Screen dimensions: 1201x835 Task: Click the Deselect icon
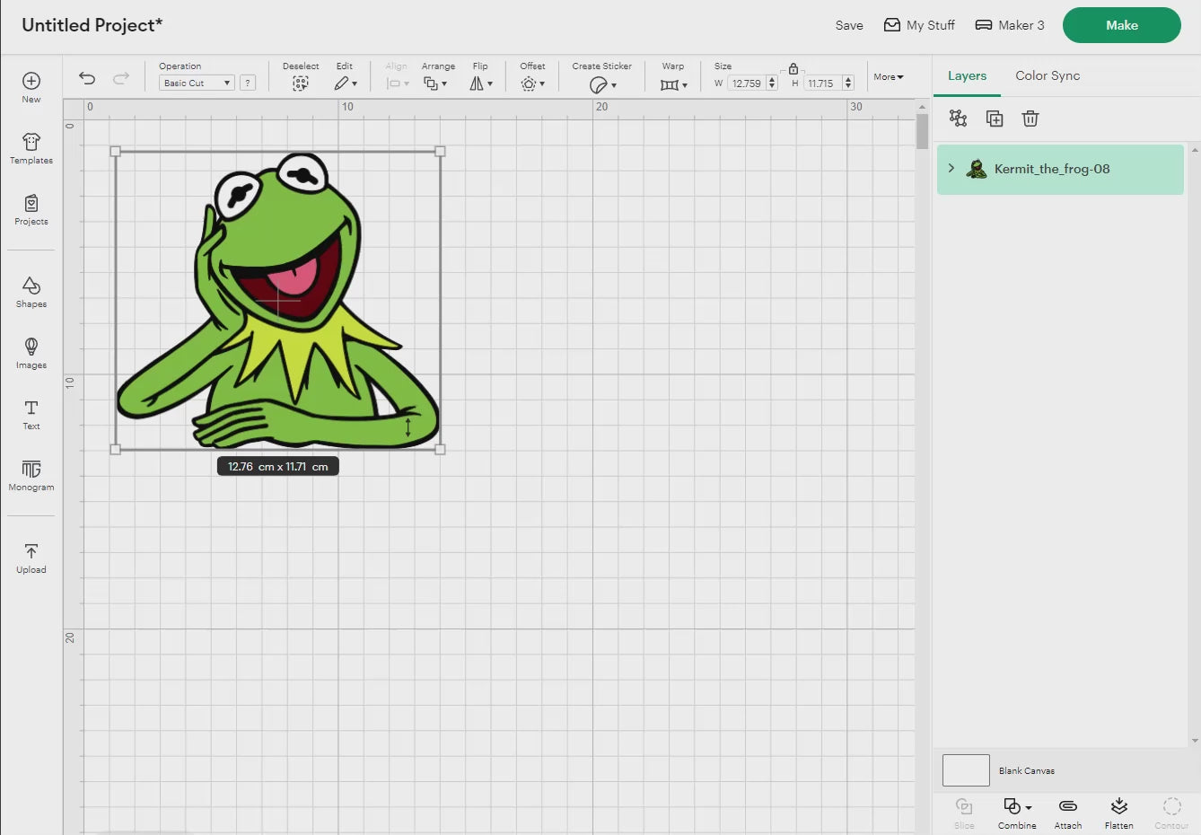pos(301,83)
